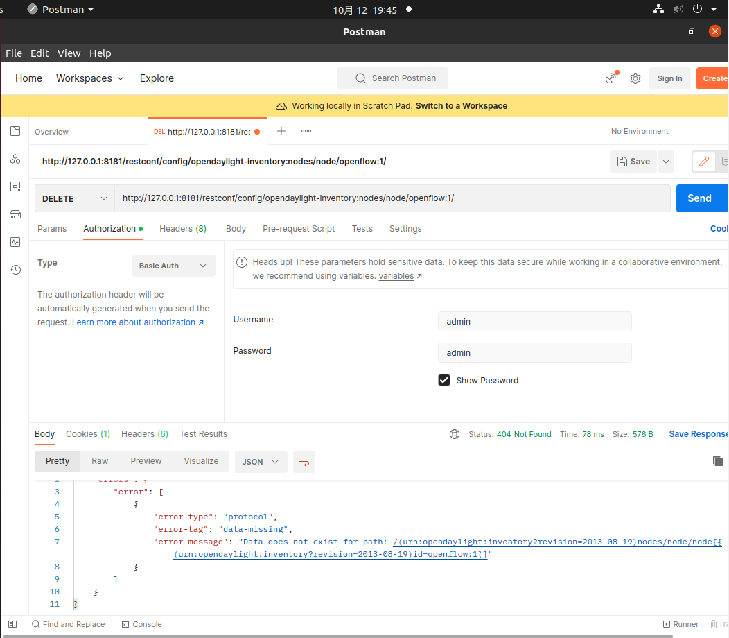Open Learn more about authorization link

pos(138,322)
